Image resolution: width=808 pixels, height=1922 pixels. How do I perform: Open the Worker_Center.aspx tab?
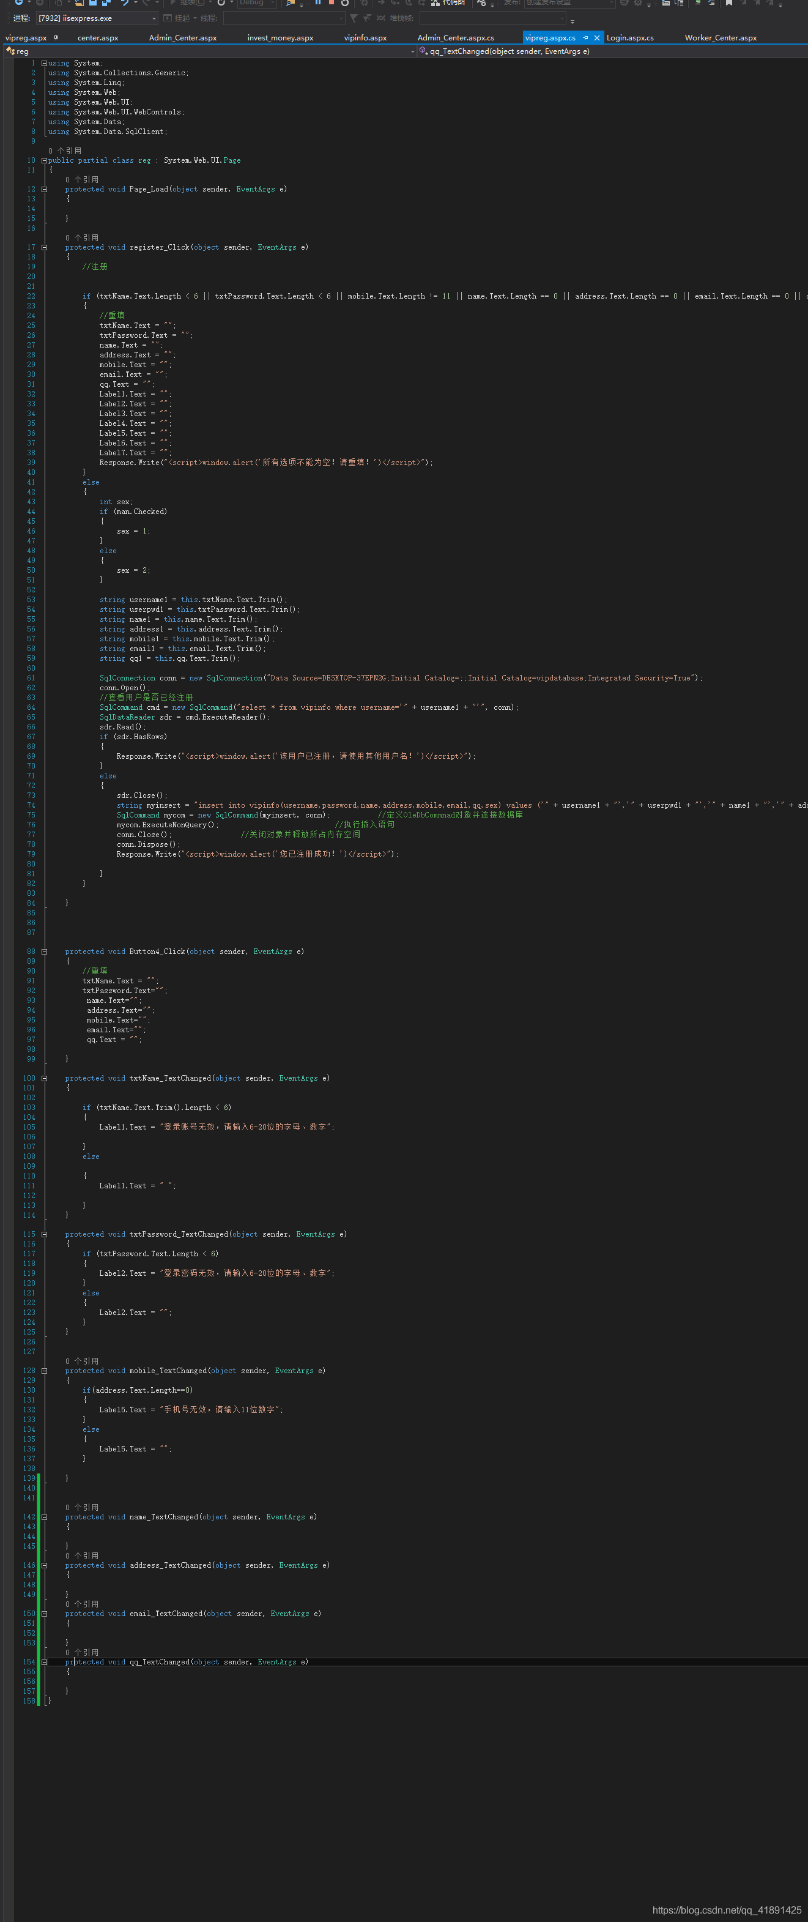click(721, 37)
